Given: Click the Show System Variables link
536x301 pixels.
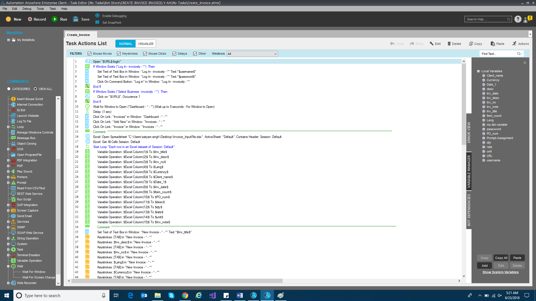Looking at the screenshot, I should pyautogui.click(x=500, y=272).
